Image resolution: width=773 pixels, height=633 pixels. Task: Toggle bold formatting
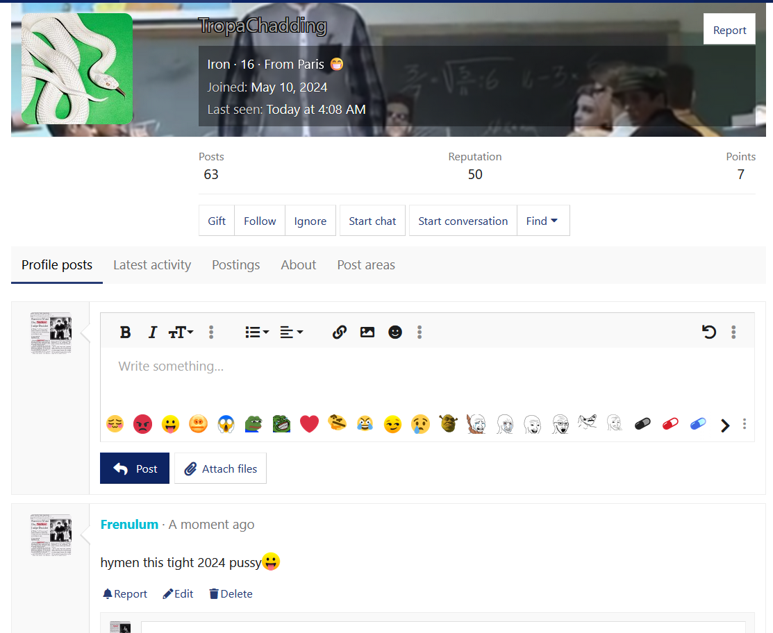pos(125,332)
